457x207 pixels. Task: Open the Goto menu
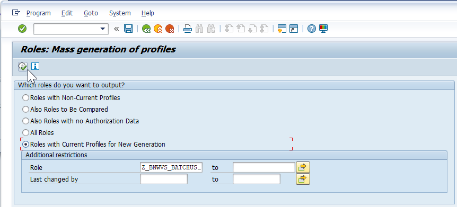91,13
